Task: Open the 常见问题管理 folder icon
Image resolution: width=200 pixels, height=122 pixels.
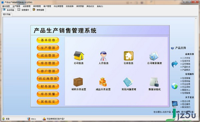Action: tap(128, 82)
